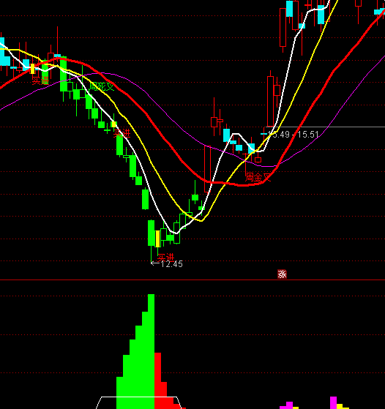Click the red divider between the chart panels

[192, 279]
